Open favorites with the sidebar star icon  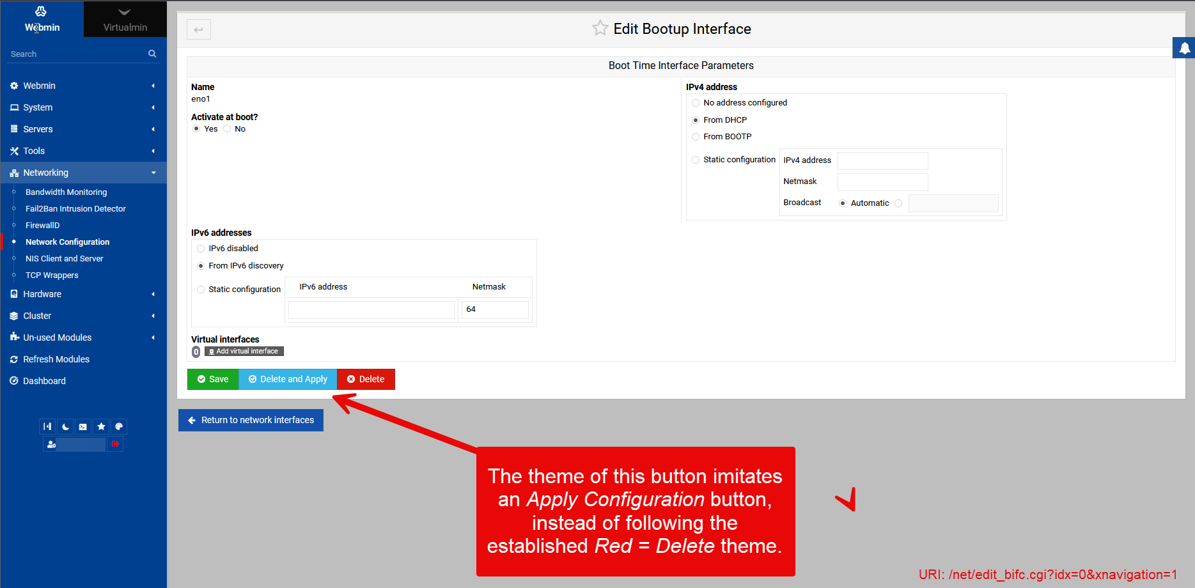tap(101, 426)
